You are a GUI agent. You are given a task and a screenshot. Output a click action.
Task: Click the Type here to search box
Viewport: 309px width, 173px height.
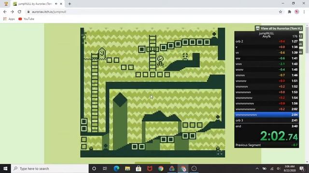click(50, 169)
